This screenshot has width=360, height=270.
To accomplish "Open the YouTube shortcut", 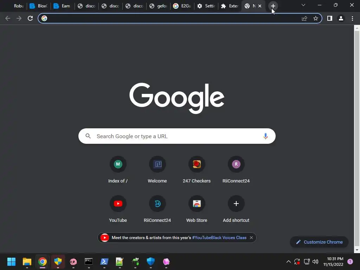I will click(118, 209).
